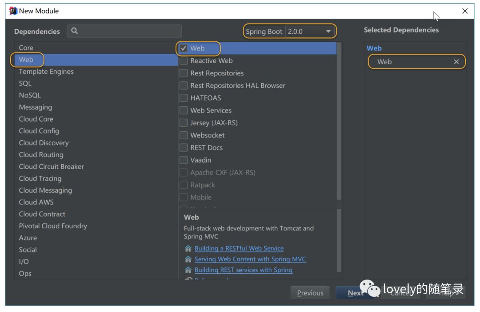Choose the Cloud AWS category
Image resolution: width=480 pixels, height=312 pixels.
click(x=96, y=202)
